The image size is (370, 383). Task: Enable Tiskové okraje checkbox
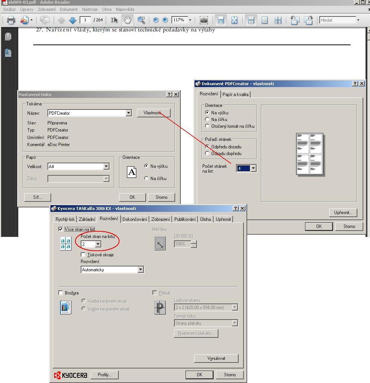pyautogui.click(x=83, y=255)
